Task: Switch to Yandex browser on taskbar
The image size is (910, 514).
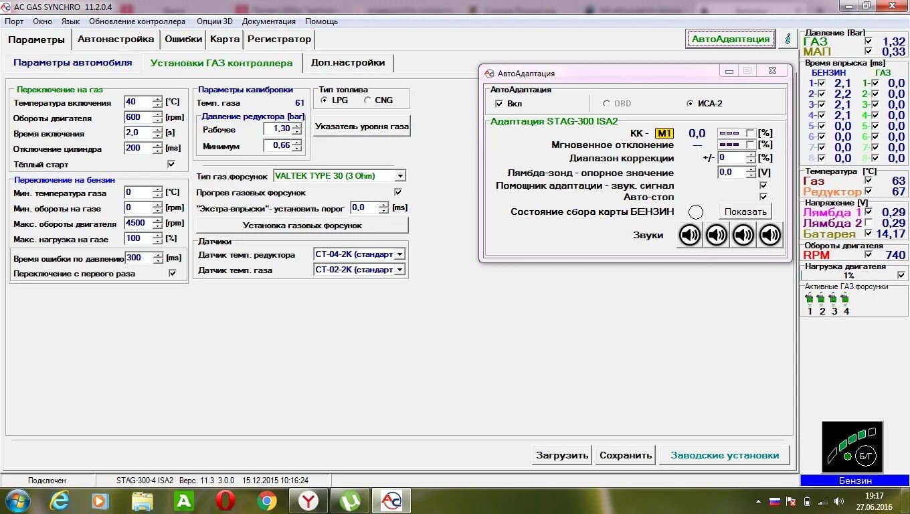Action: [308, 501]
